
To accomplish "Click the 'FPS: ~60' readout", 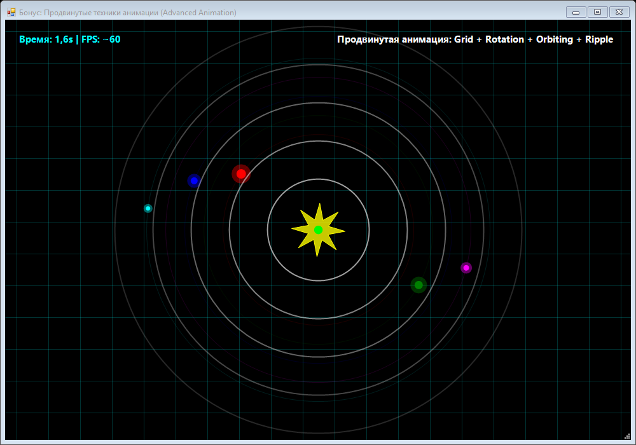I will coord(101,39).
